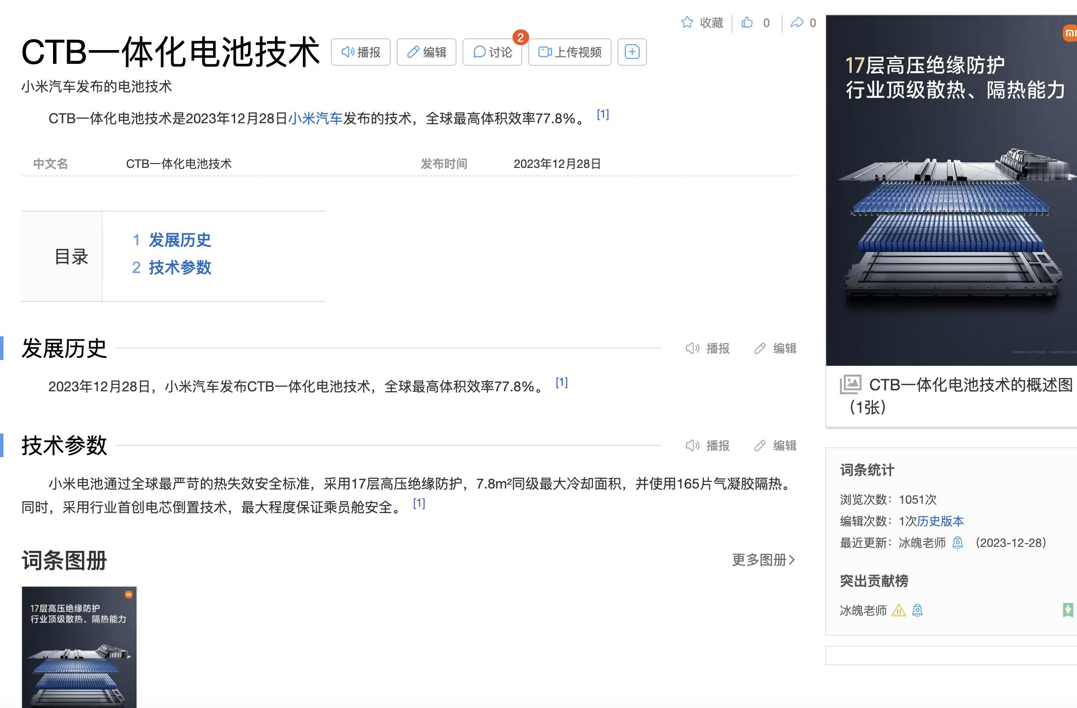Select the 编辑 pencil icon beside the title
The image size is (1077, 708).
point(414,52)
